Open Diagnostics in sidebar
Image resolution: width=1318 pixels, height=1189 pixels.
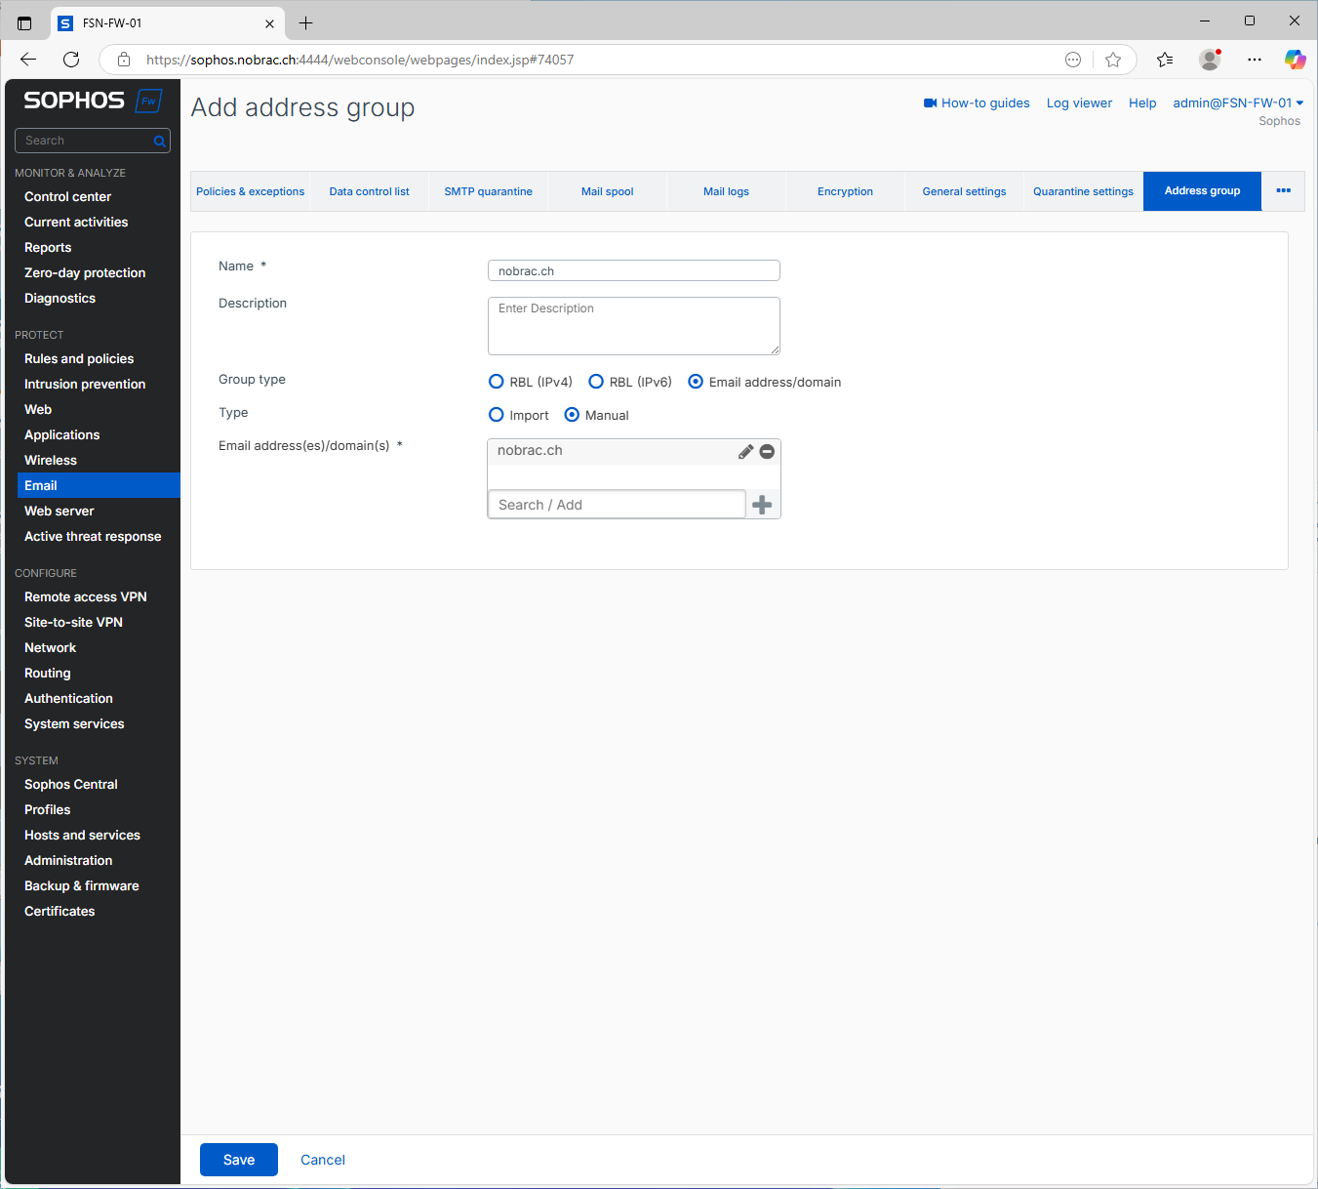60,298
